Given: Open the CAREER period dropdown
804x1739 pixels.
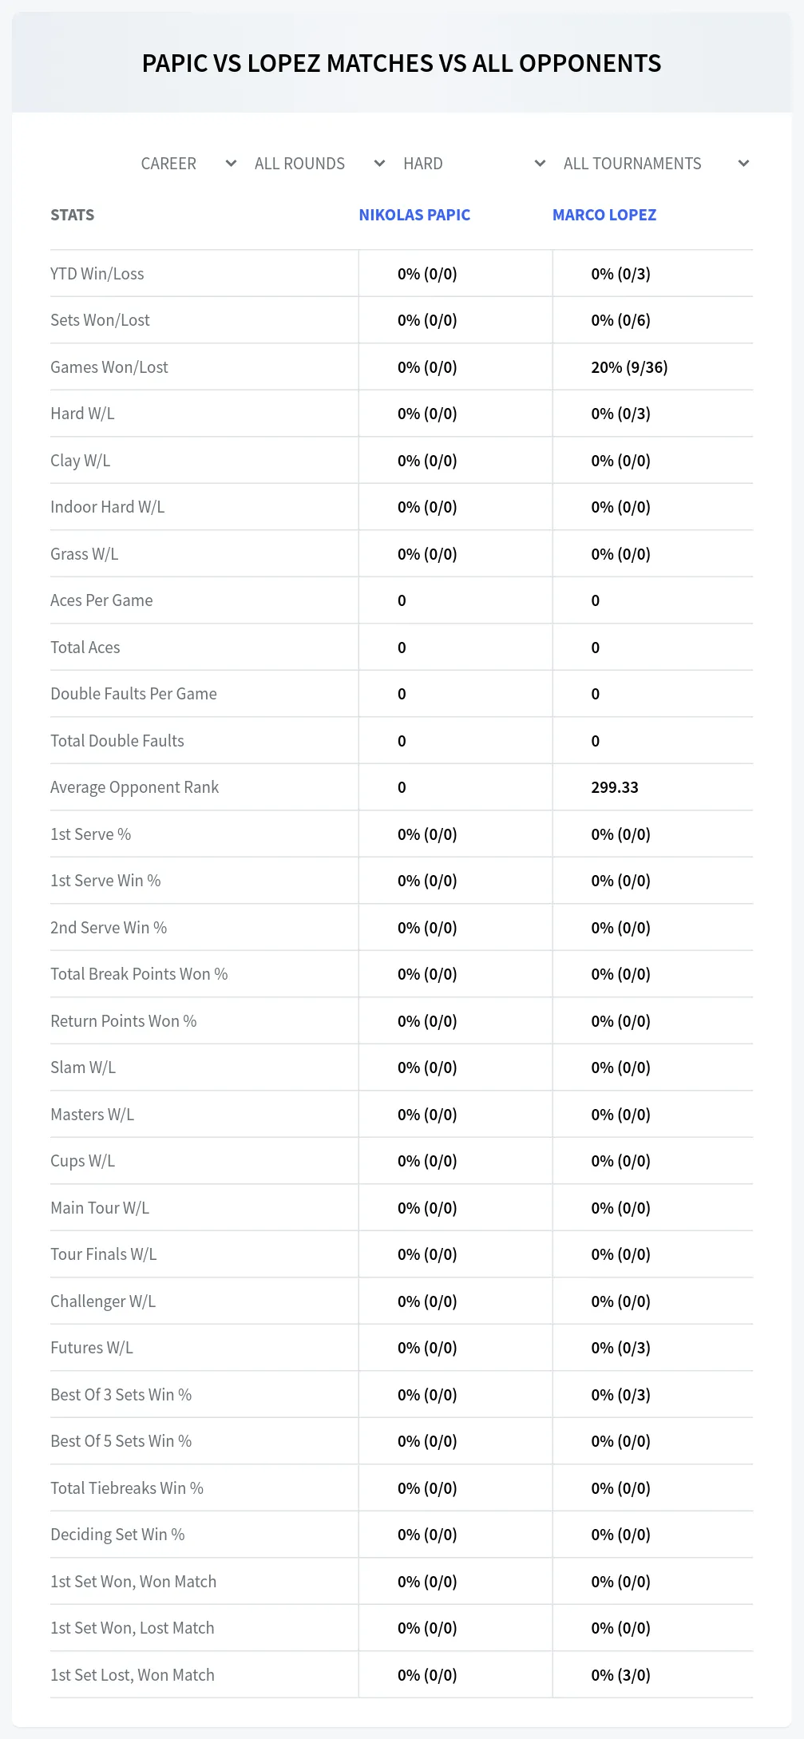Looking at the screenshot, I should tap(188, 164).
